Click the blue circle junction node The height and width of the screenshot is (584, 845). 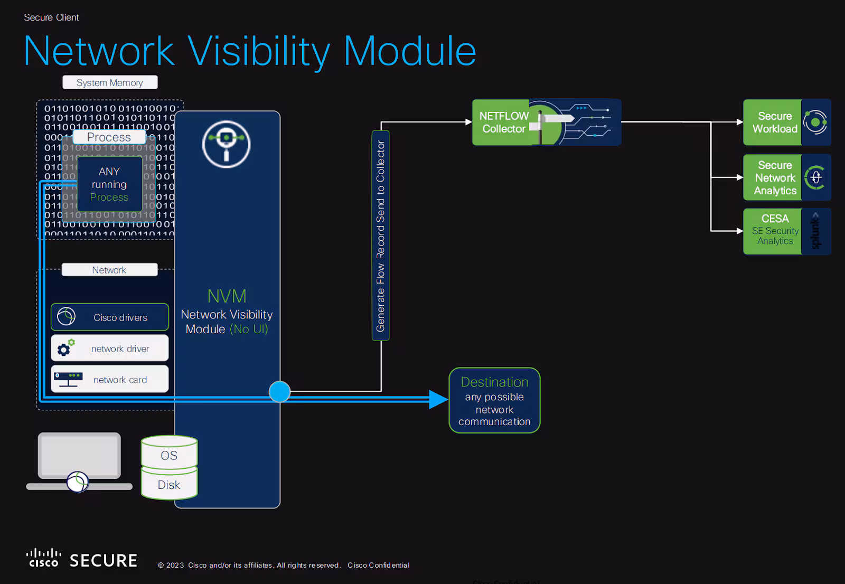[279, 392]
